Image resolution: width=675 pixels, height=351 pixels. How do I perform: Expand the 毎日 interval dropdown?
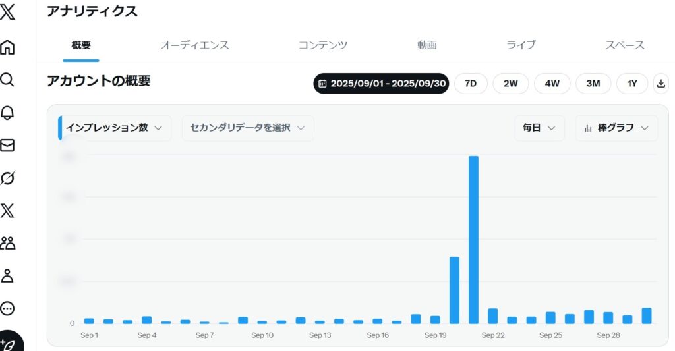(539, 128)
